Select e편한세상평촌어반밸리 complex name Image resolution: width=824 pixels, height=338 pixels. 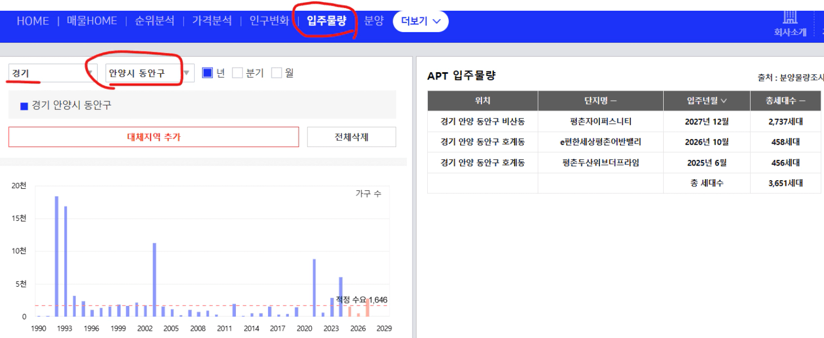pos(601,142)
